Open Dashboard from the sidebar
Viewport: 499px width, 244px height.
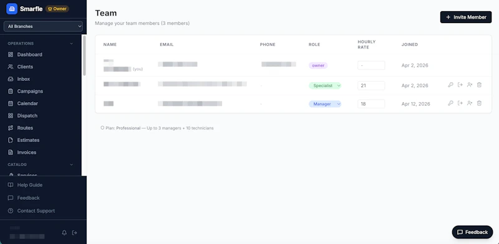coord(29,55)
